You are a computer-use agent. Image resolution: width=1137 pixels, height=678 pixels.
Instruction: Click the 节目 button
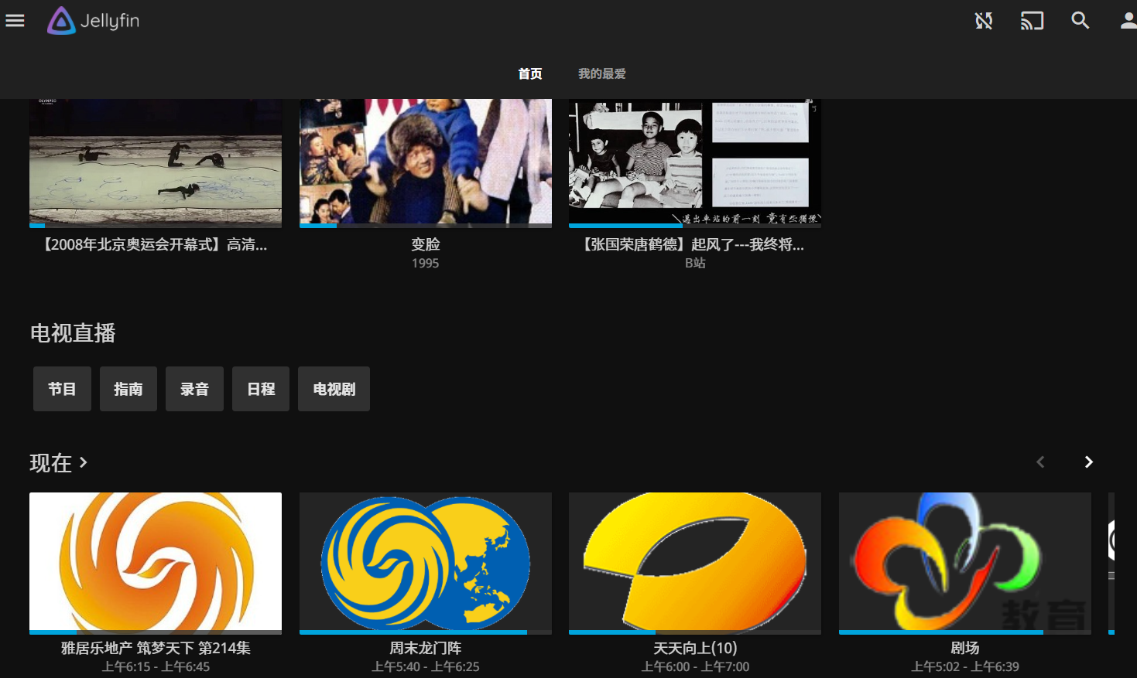pyautogui.click(x=62, y=389)
